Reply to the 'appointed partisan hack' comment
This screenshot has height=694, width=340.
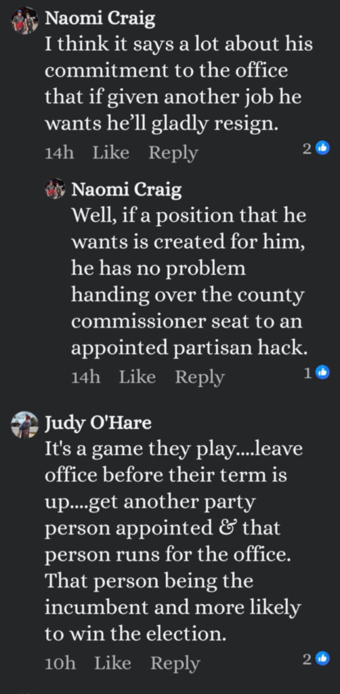coord(200,377)
